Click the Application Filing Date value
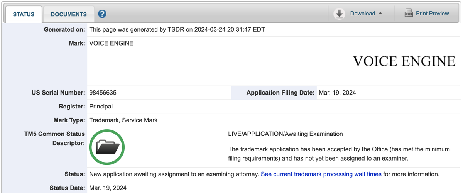Viewport: 463px width, 193px height. [337, 93]
